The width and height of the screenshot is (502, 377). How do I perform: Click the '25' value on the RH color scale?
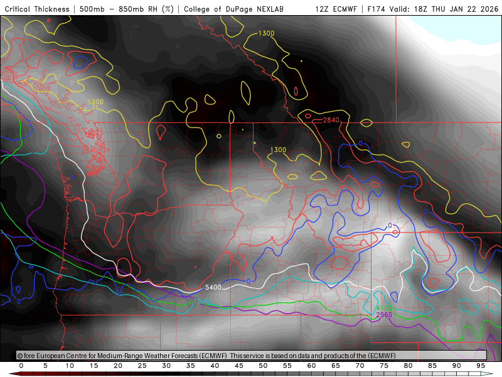click(x=142, y=366)
